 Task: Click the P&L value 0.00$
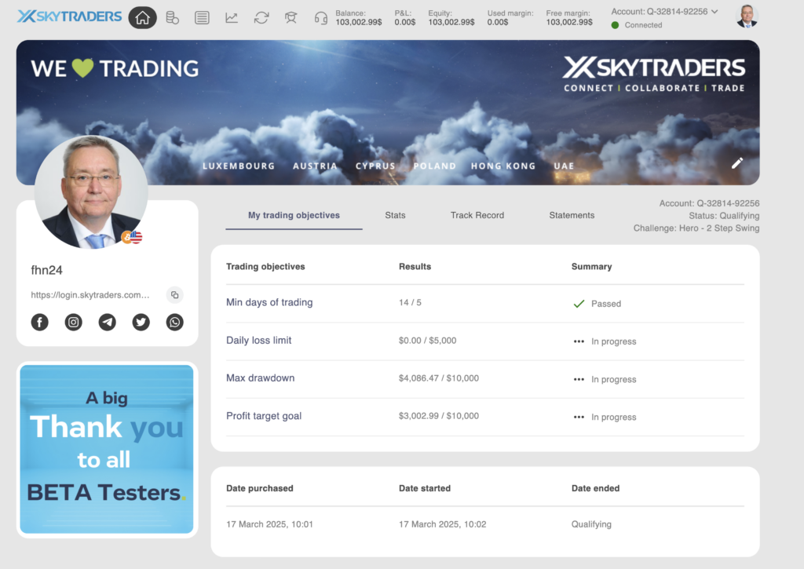pyautogui.click(x=405, y=22)
